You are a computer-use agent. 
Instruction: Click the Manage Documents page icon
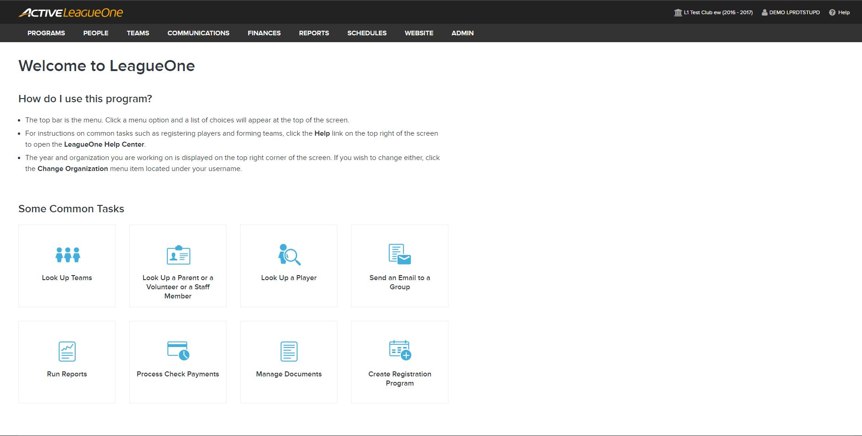pyautogui.click(x=289, y=352)
